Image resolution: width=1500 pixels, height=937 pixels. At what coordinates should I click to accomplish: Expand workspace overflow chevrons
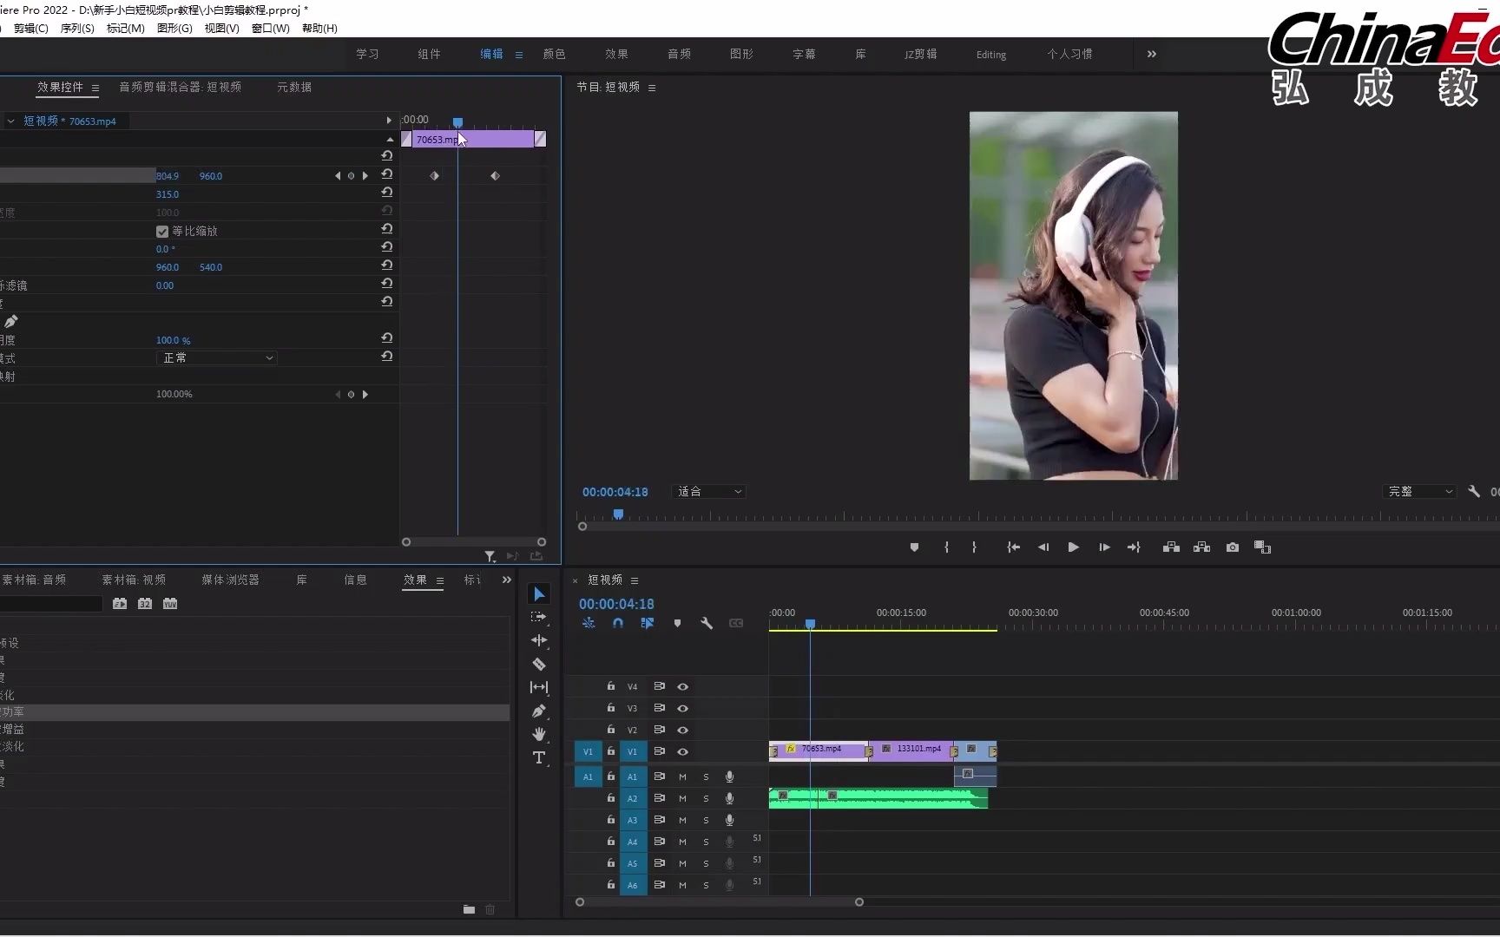1152,54
